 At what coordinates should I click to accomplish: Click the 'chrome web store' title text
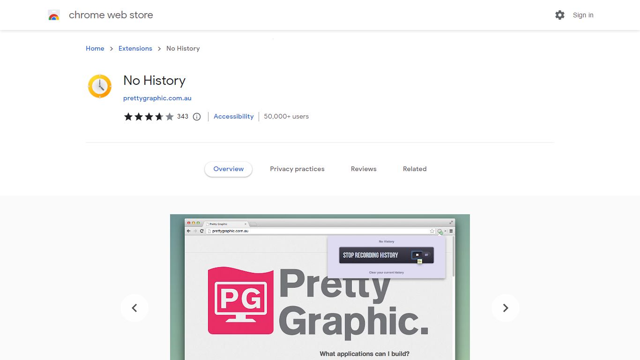click(x=111, y=15)
